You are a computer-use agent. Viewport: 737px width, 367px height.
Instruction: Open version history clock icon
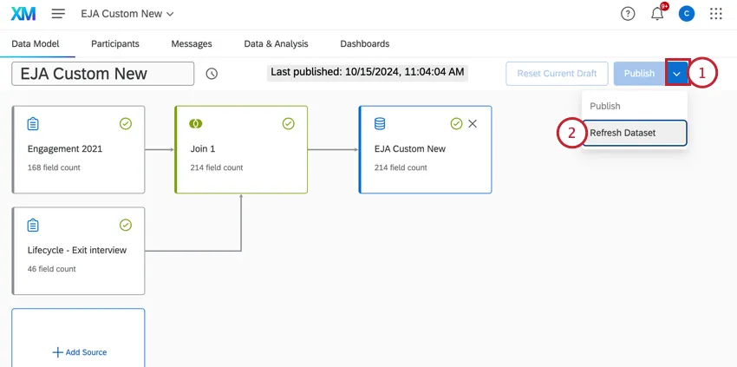212,74
